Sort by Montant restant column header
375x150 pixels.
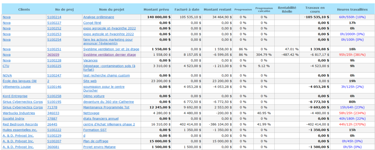(218, 9)
